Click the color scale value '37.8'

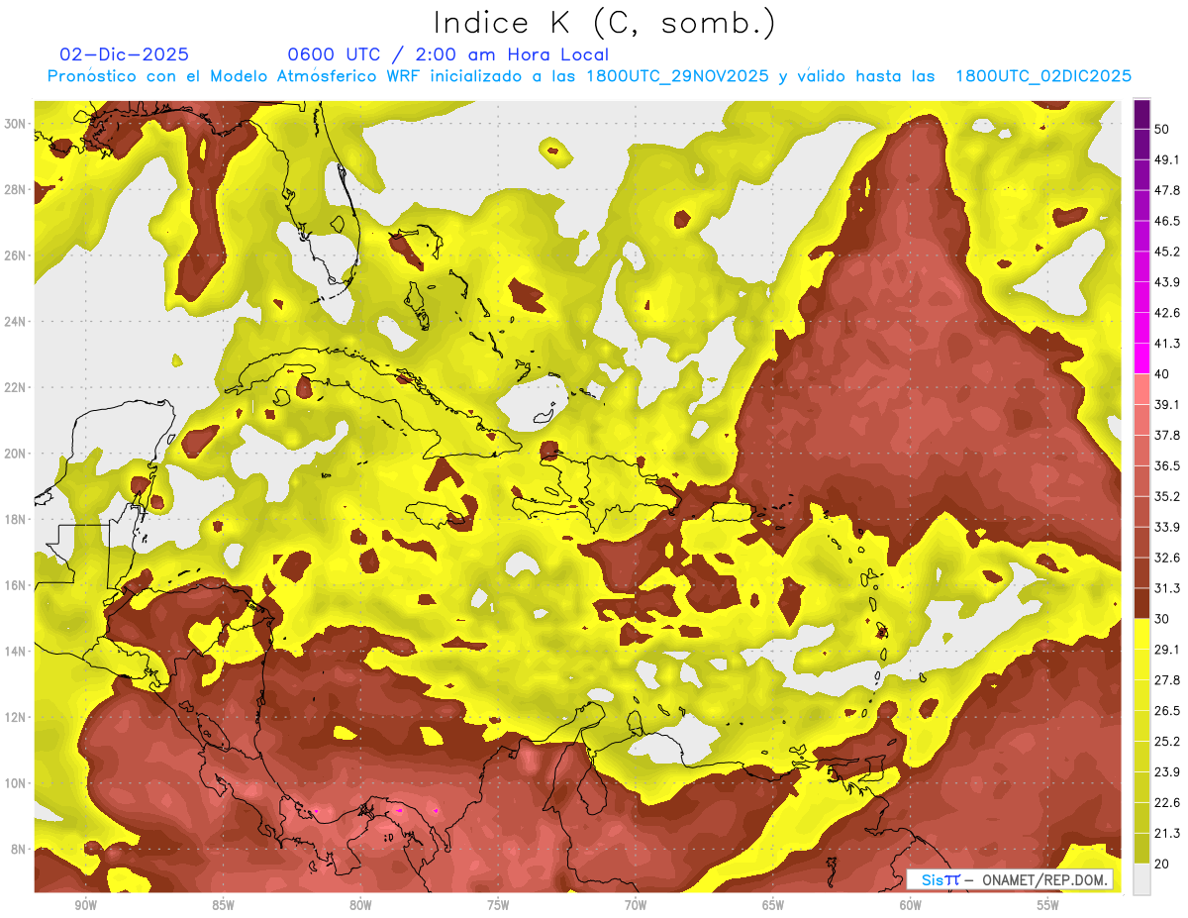[x=1166, y=435]
